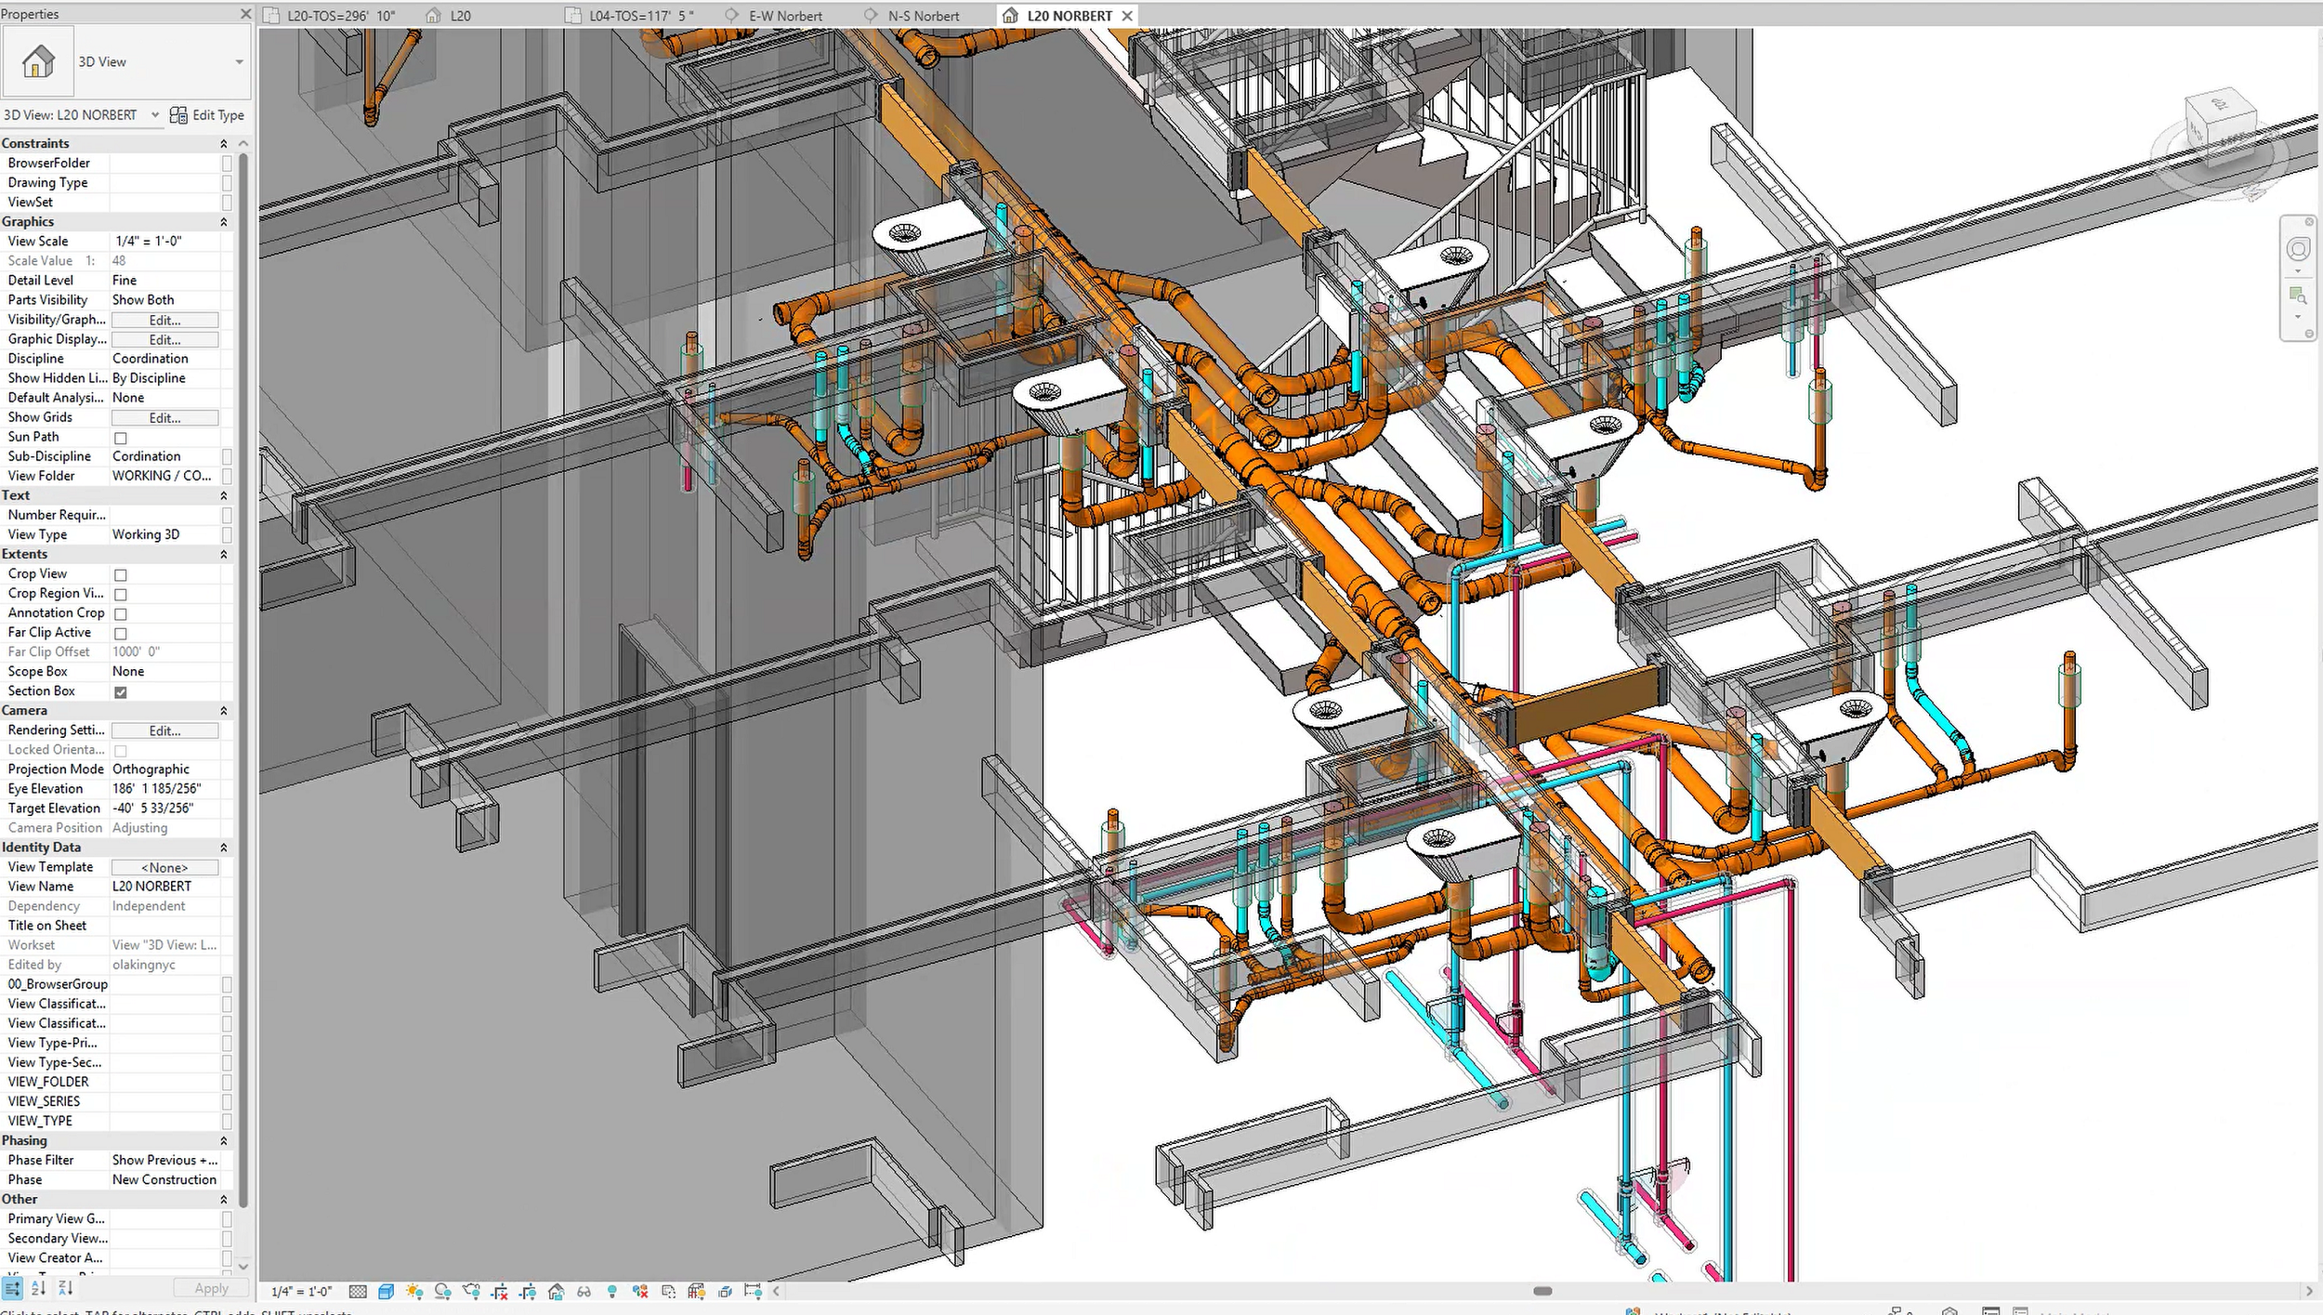Click Edit for Visibility/Graphics overrides
The image size is (2323, 1315).
164,321
